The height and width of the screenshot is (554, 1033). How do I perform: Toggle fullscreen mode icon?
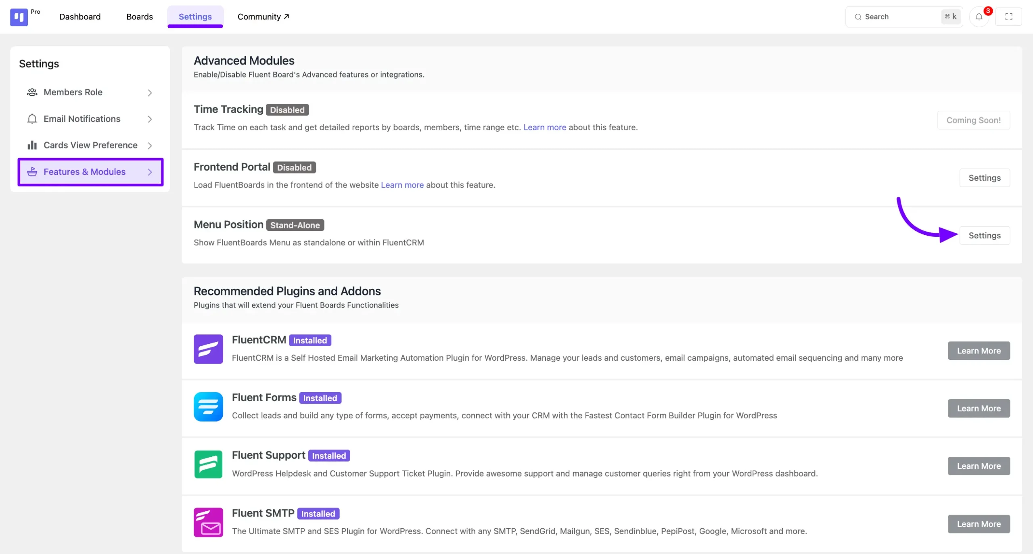point(1009,17)
